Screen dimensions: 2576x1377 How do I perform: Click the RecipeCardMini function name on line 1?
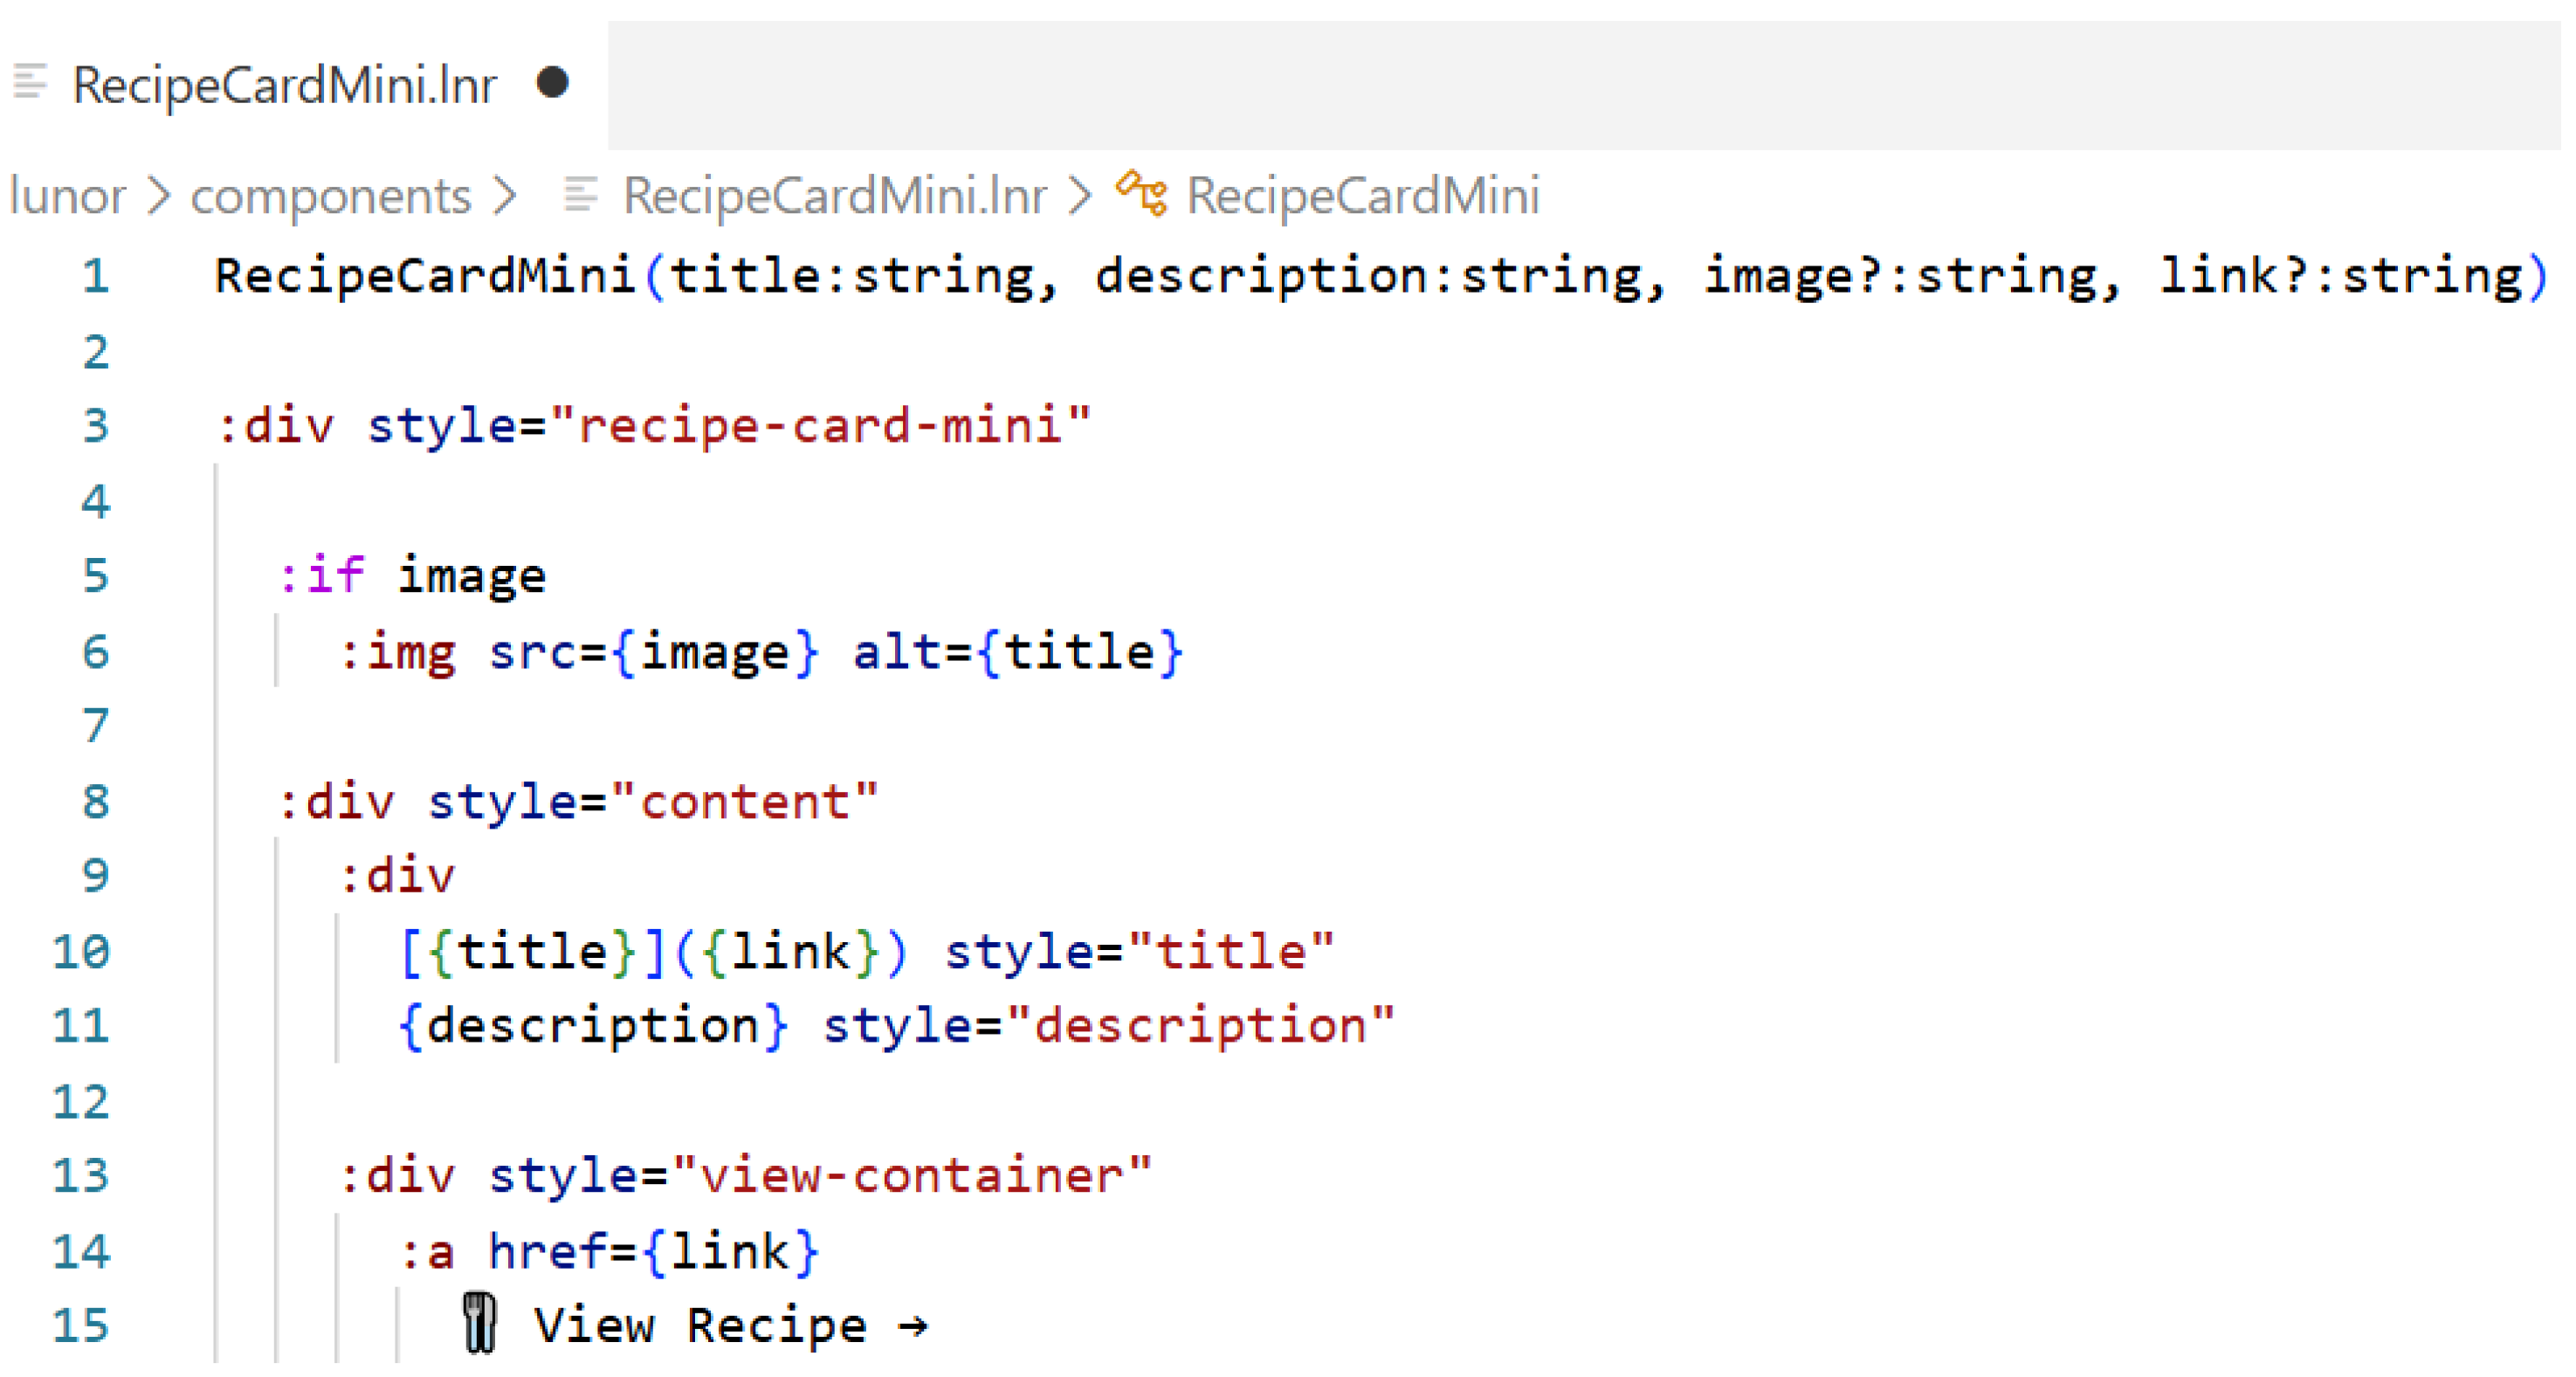pyautogui.click(x=426, y=276)
